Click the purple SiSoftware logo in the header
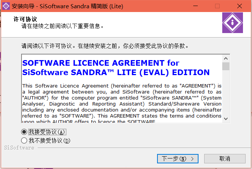Image resolution: width=252 pixels, height=169 pixels. tap(232, 23)
